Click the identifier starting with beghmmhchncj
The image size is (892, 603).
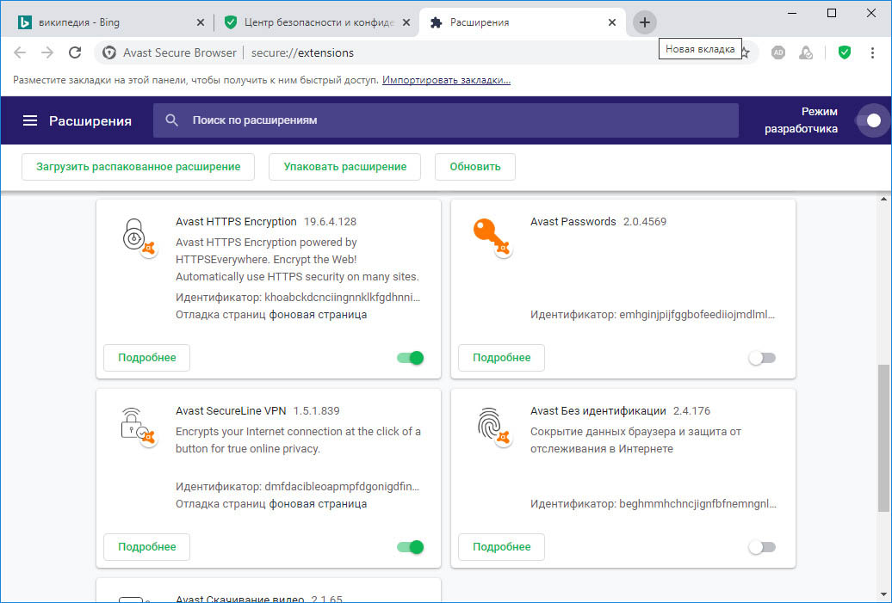697,503
